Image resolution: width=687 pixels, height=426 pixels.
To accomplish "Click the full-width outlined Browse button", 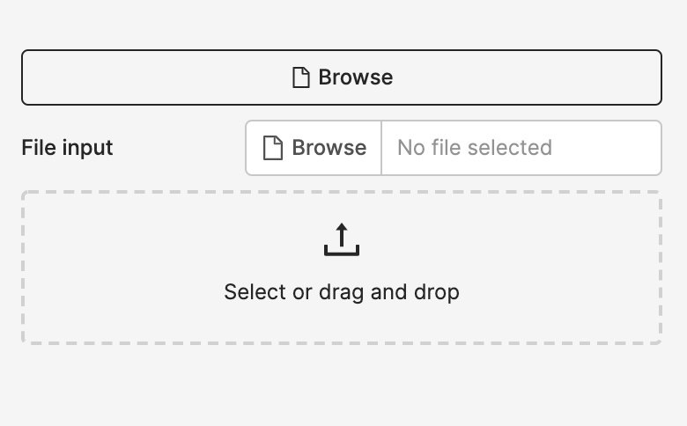I will [x=342, y=77].
